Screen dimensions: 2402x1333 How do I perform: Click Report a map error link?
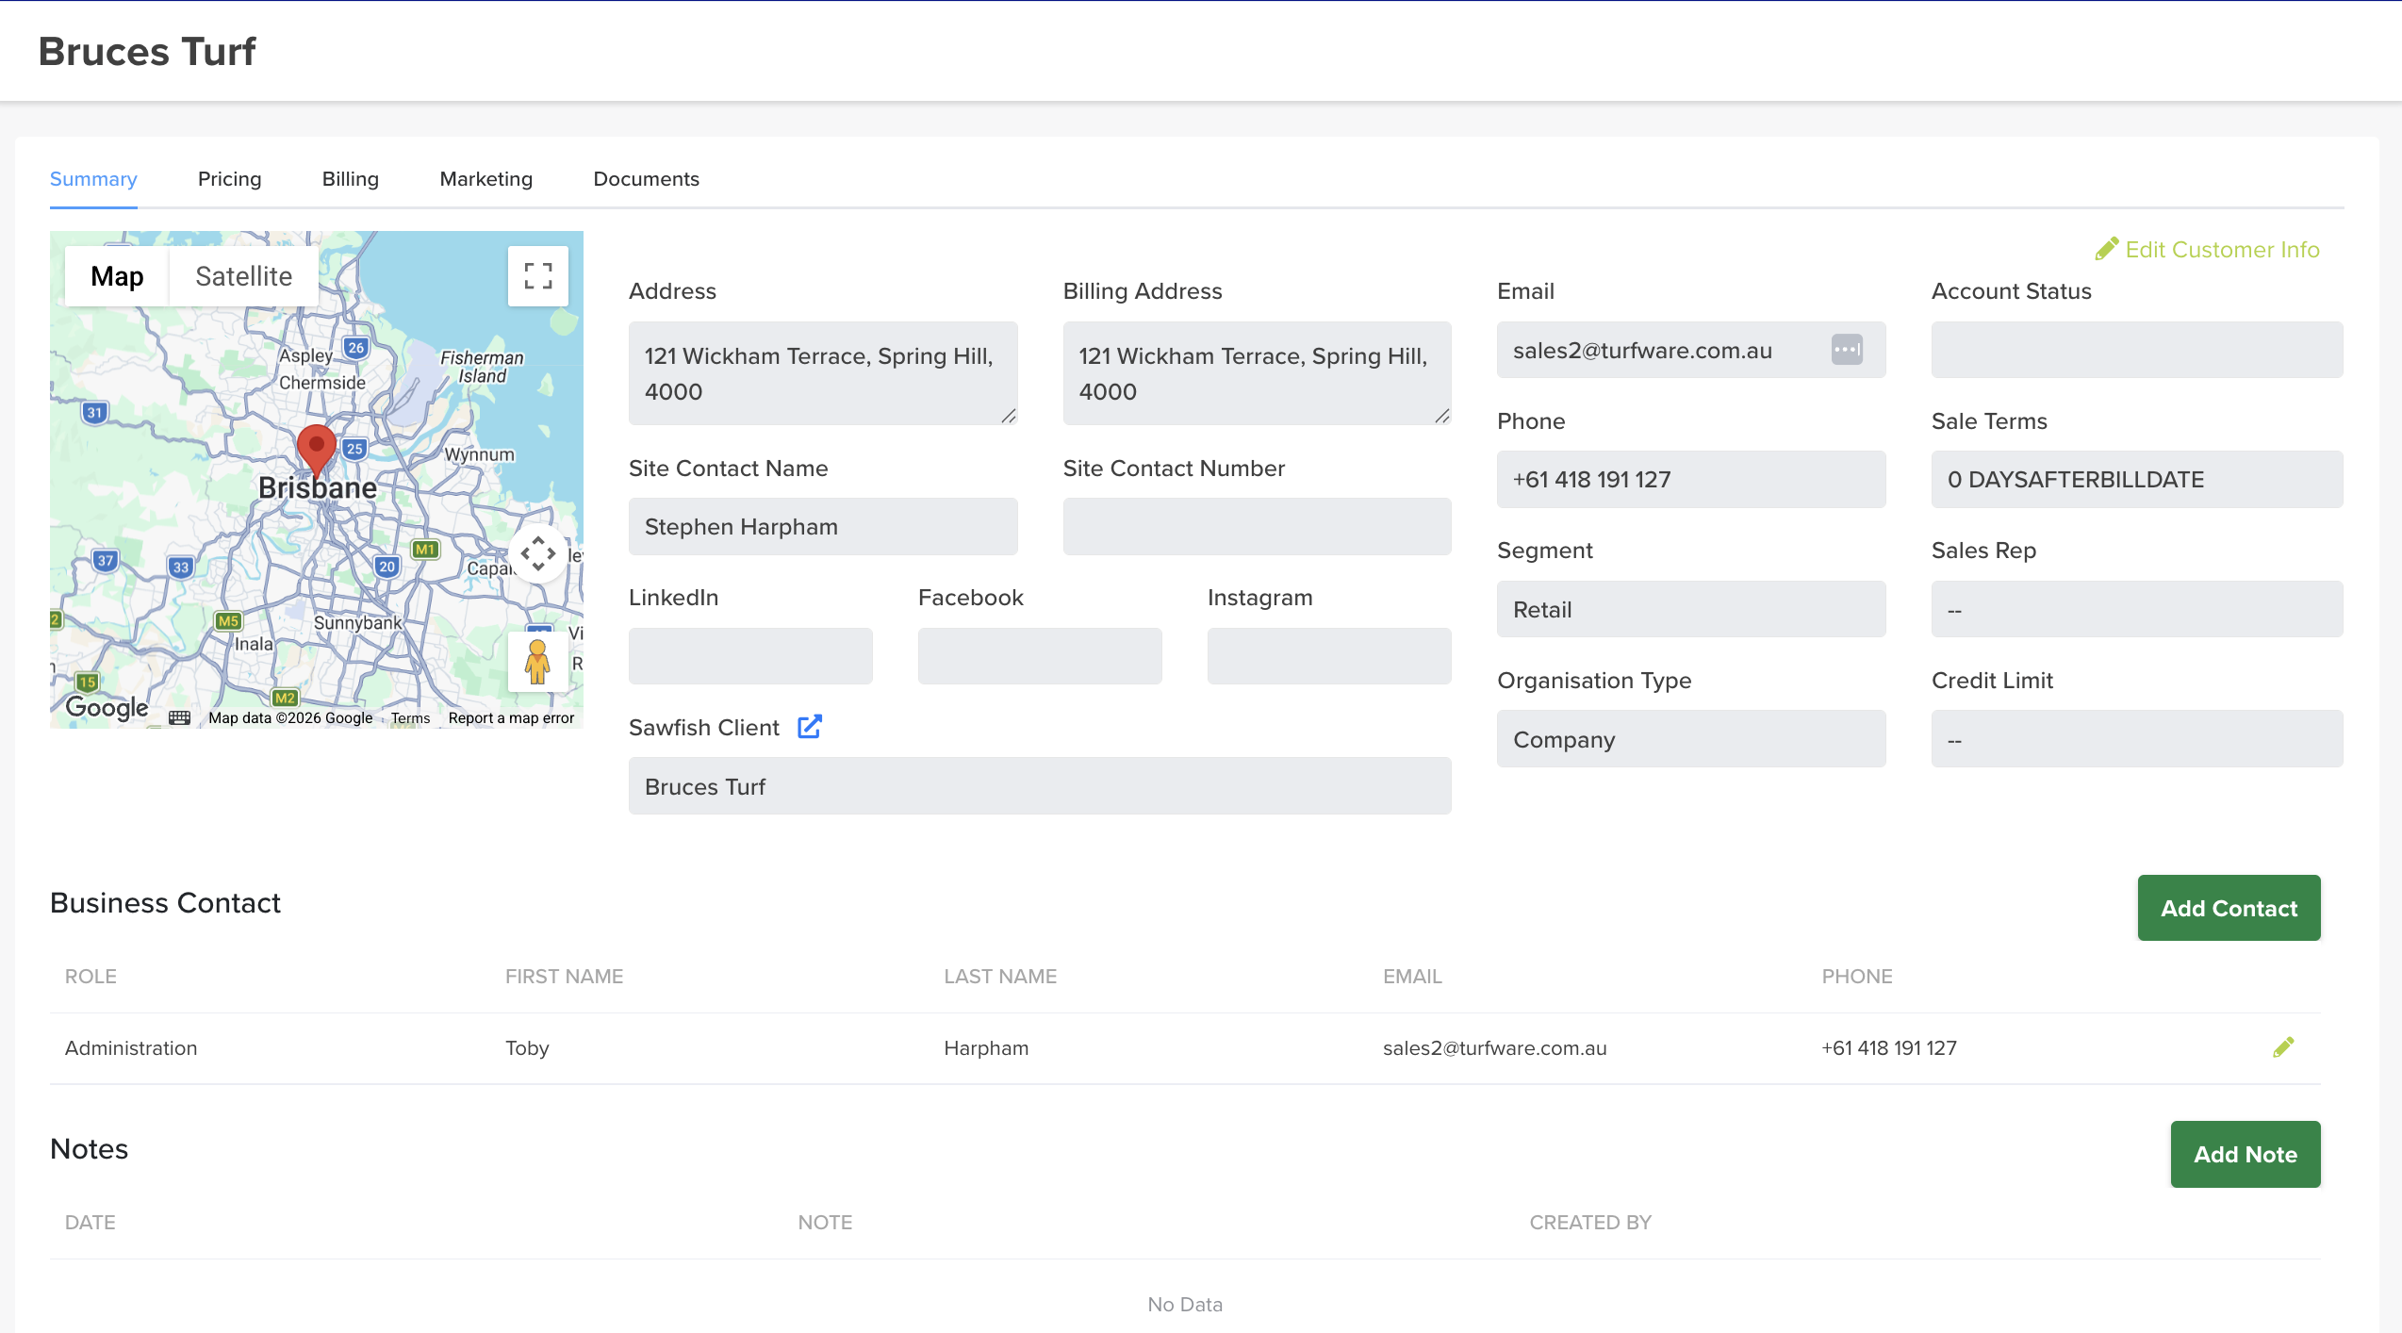pos(511,718)
